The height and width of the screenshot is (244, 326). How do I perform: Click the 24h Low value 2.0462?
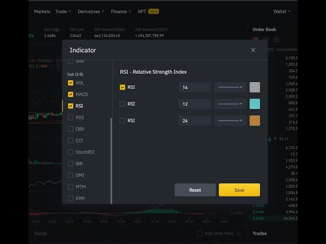coord(75,36)
